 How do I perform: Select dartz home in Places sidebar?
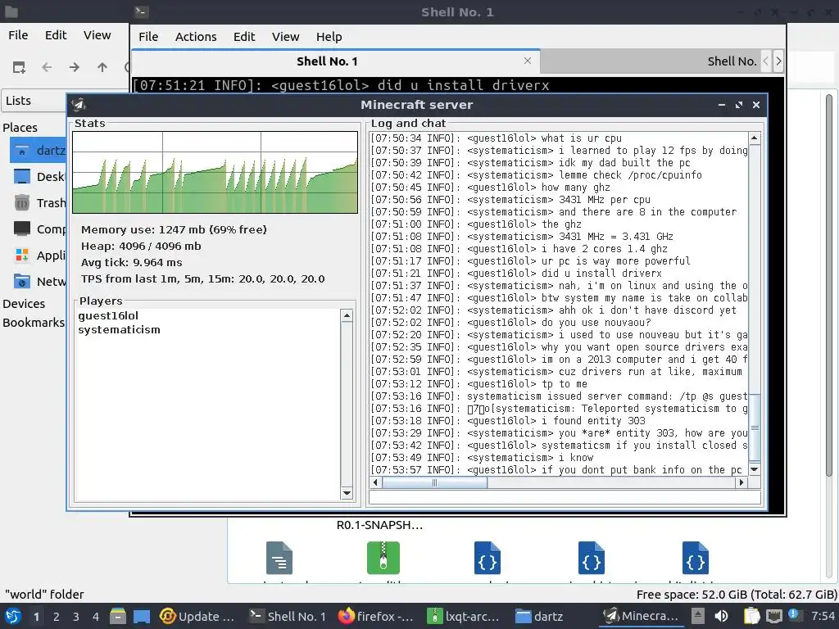click(38, 151)
